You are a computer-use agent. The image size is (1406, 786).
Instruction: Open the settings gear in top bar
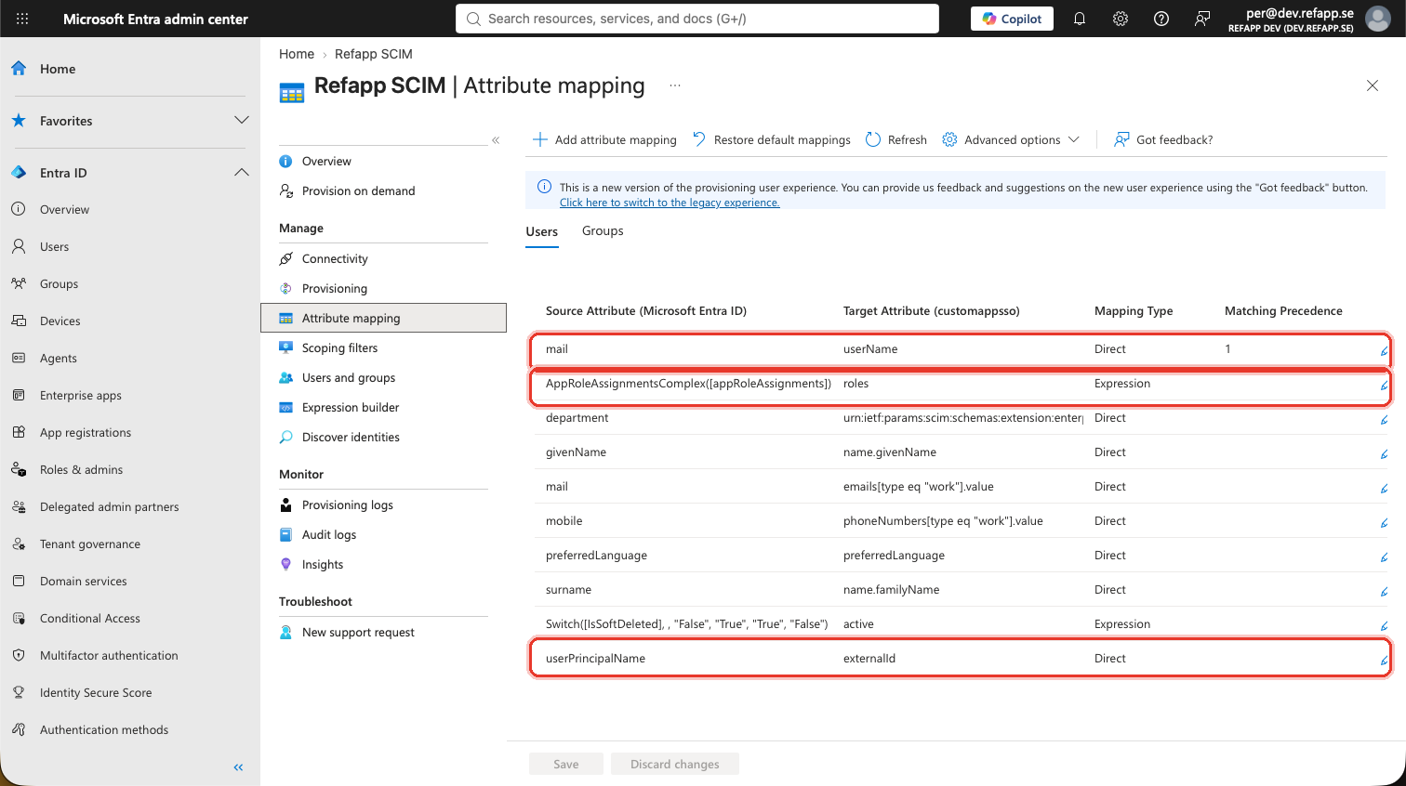pos(1121,19)
